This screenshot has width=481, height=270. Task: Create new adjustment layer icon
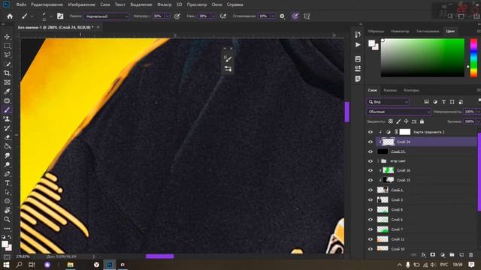443,255
